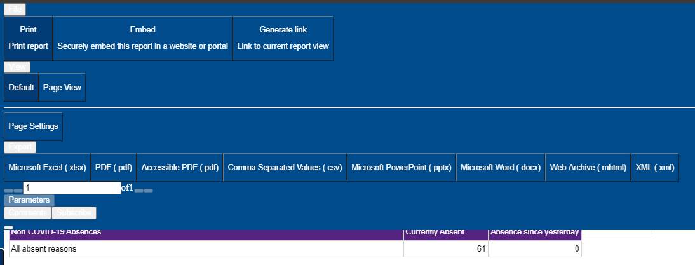This screenshot has width=695, height=265.
Task: Select Embed this report option
Action: (143, 38)
